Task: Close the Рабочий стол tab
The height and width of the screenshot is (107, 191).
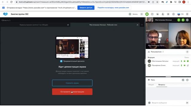Action: [x=137, y=25]
